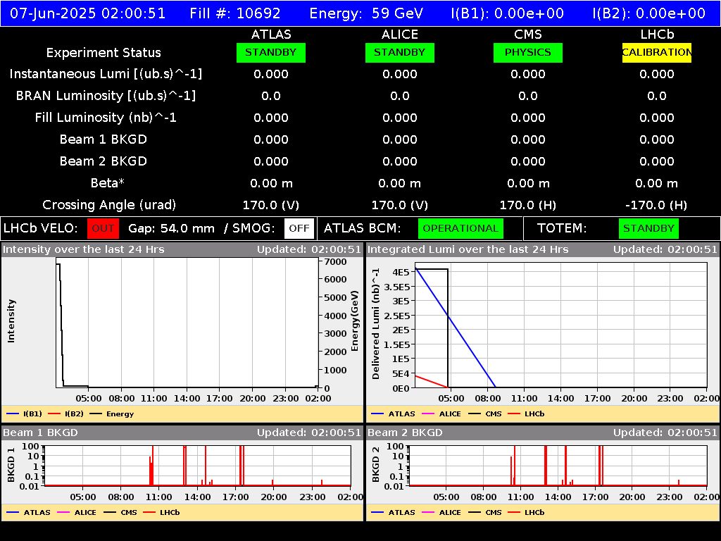
Task: Click ALICE legend entry in Integrated Lumi chart
Action: click(441, 414)
